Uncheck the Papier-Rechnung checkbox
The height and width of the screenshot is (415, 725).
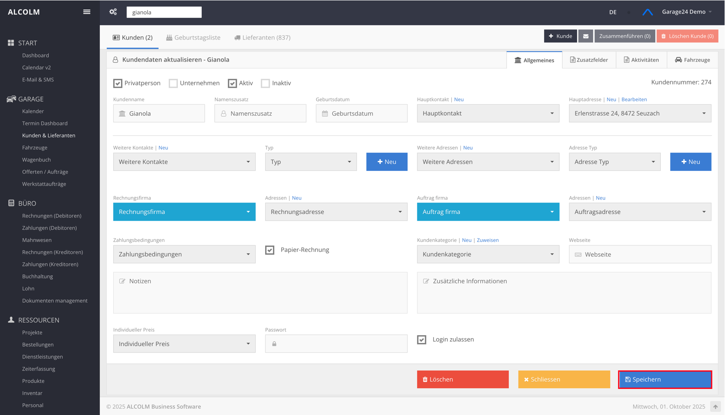(x=270, y=250)
